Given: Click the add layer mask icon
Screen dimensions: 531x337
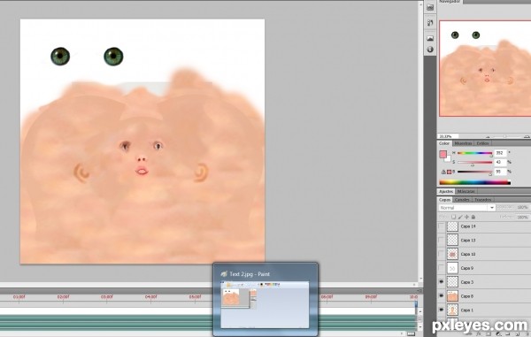Looking at the screenshot, I should pos(488,334).
